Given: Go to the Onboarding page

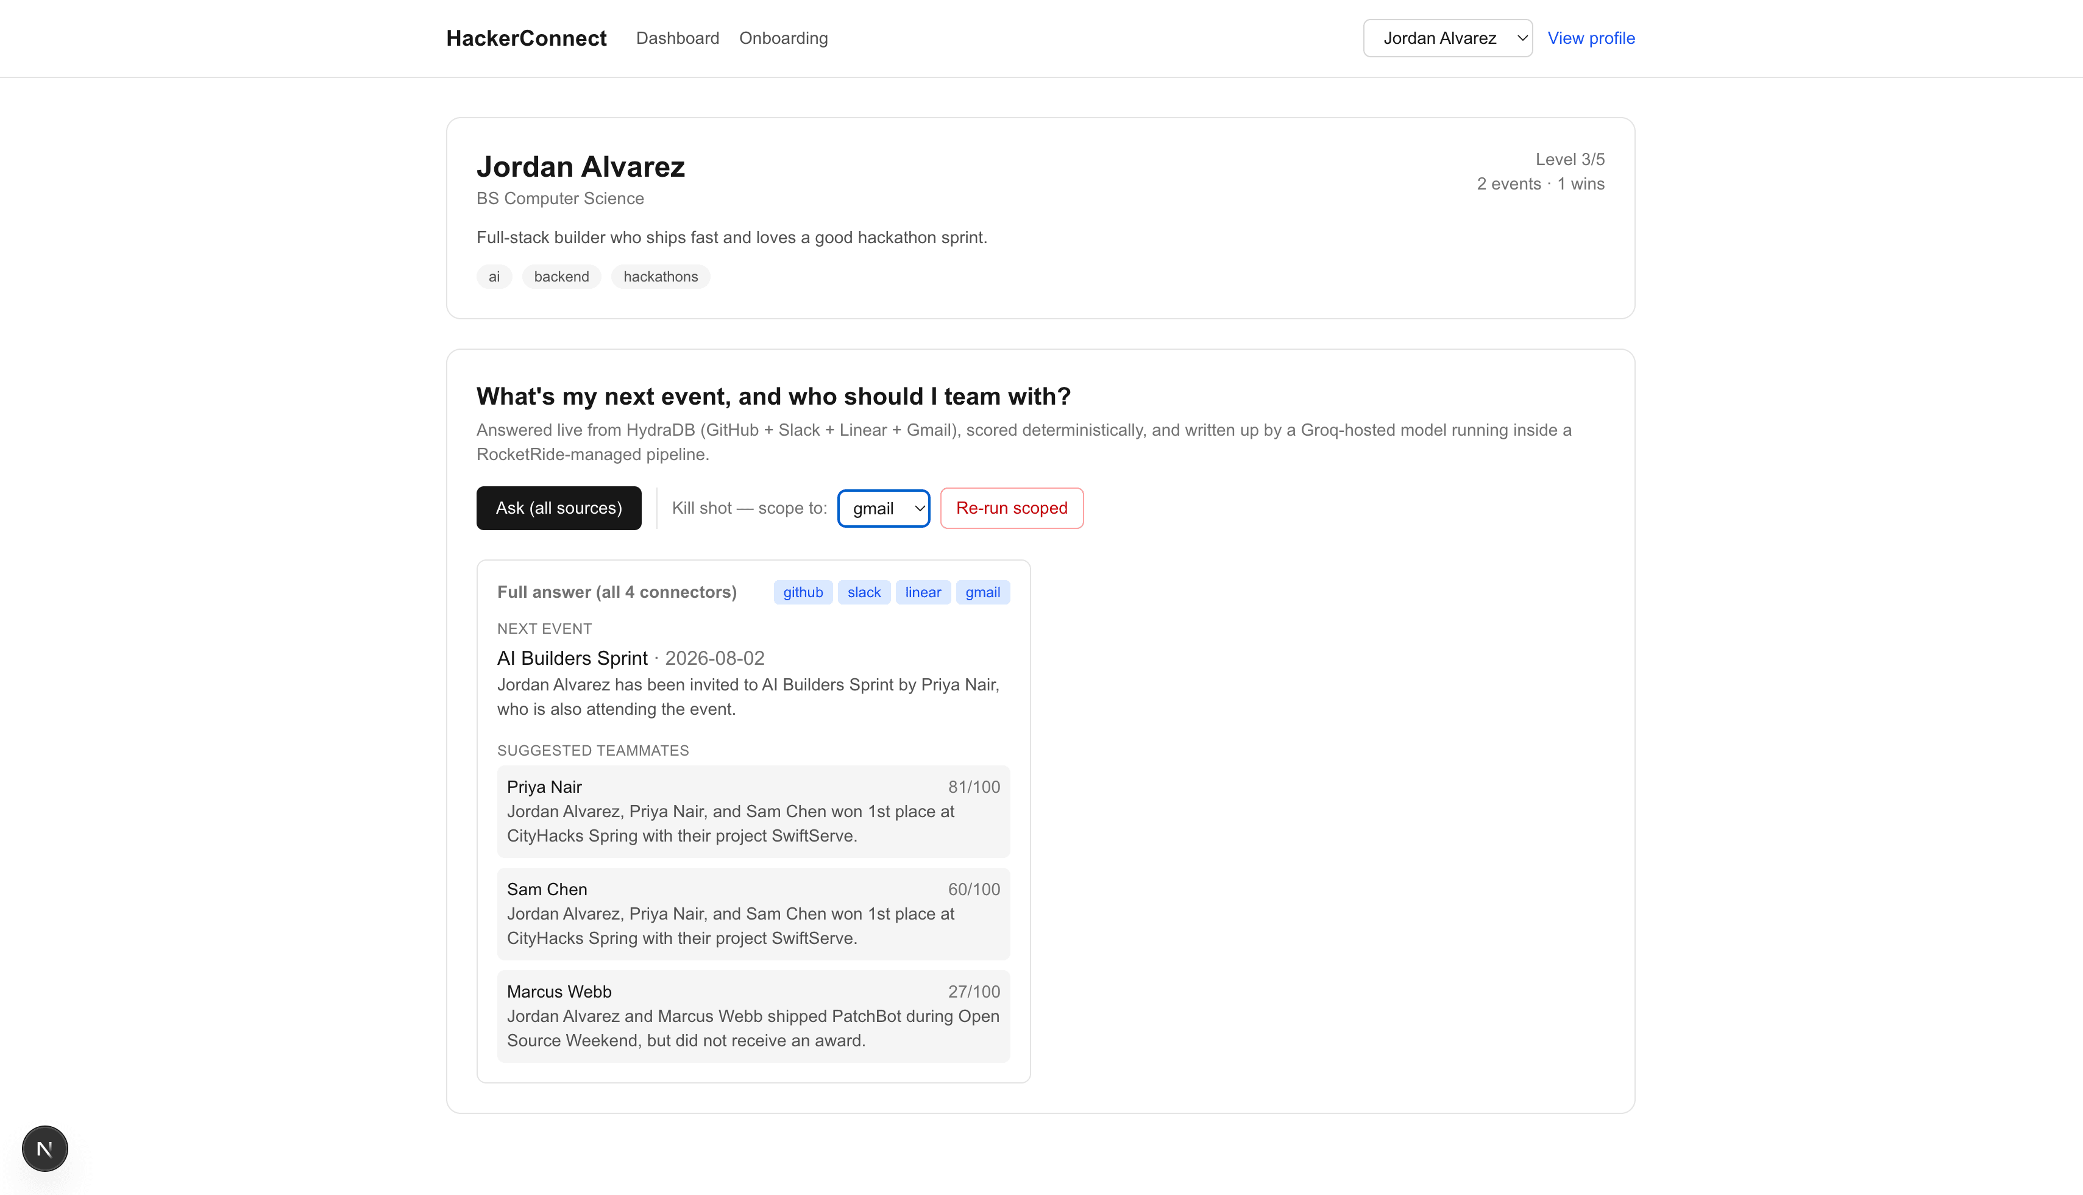Looking at the screenshot, I should 783,38.
